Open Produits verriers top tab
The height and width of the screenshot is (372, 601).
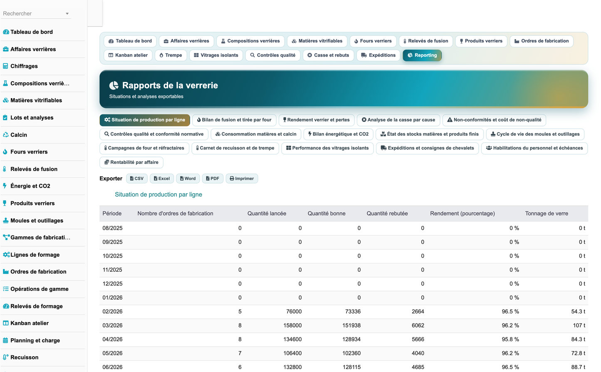click(481, 41)
